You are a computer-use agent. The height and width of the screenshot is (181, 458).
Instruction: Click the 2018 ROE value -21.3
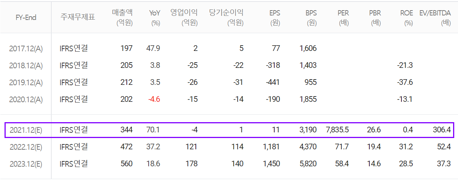[405, 65]
